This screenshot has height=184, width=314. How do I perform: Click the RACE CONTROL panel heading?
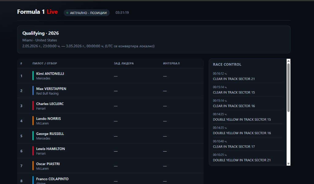[227, 64]
